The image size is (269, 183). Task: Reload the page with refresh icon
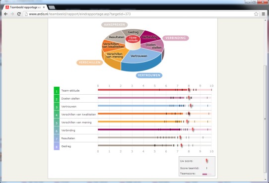(19, 14)
